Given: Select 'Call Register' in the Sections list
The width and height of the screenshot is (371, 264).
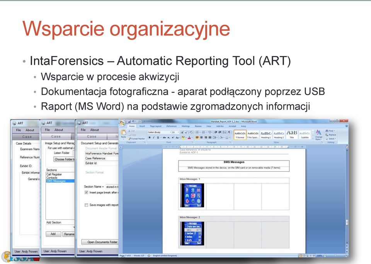Looking at the screenshot, I should (x=54, y=174).
